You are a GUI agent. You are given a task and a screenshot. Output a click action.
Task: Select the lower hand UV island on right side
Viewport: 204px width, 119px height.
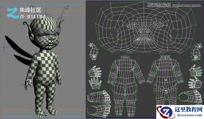coord(195,83)
